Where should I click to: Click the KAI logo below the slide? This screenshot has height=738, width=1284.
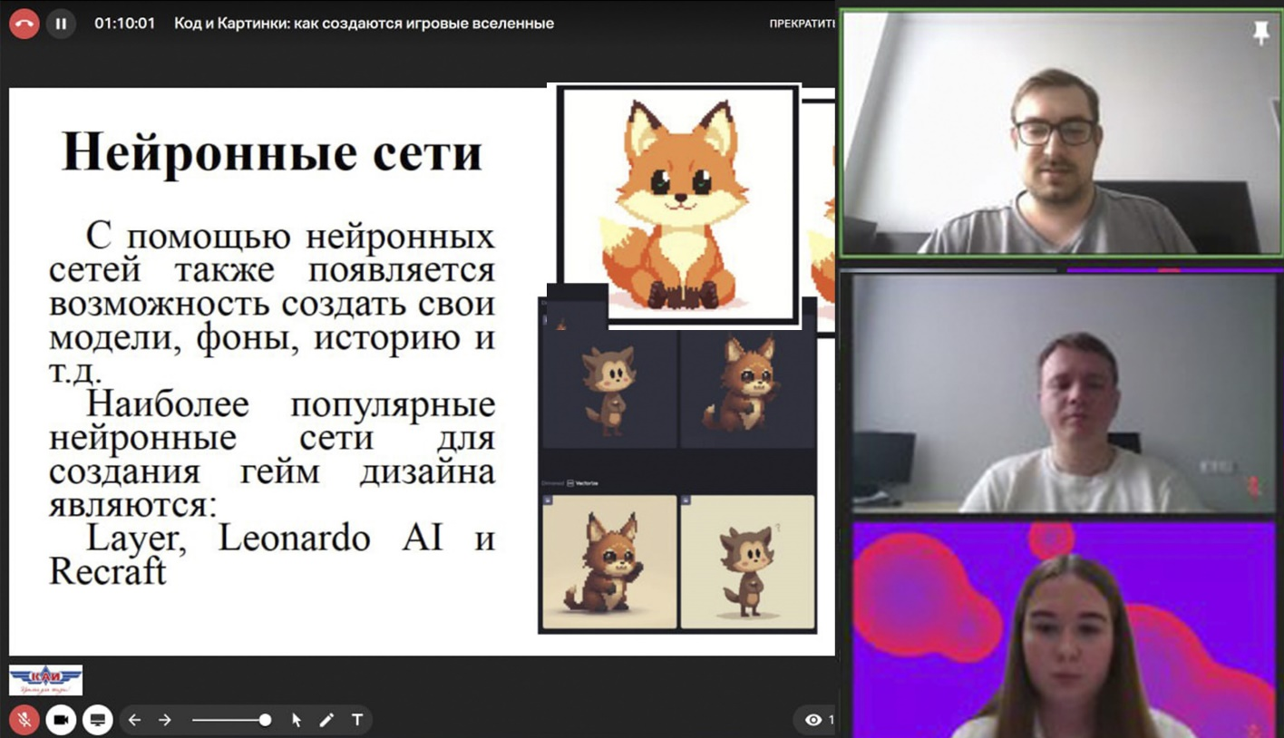[45, 680]
